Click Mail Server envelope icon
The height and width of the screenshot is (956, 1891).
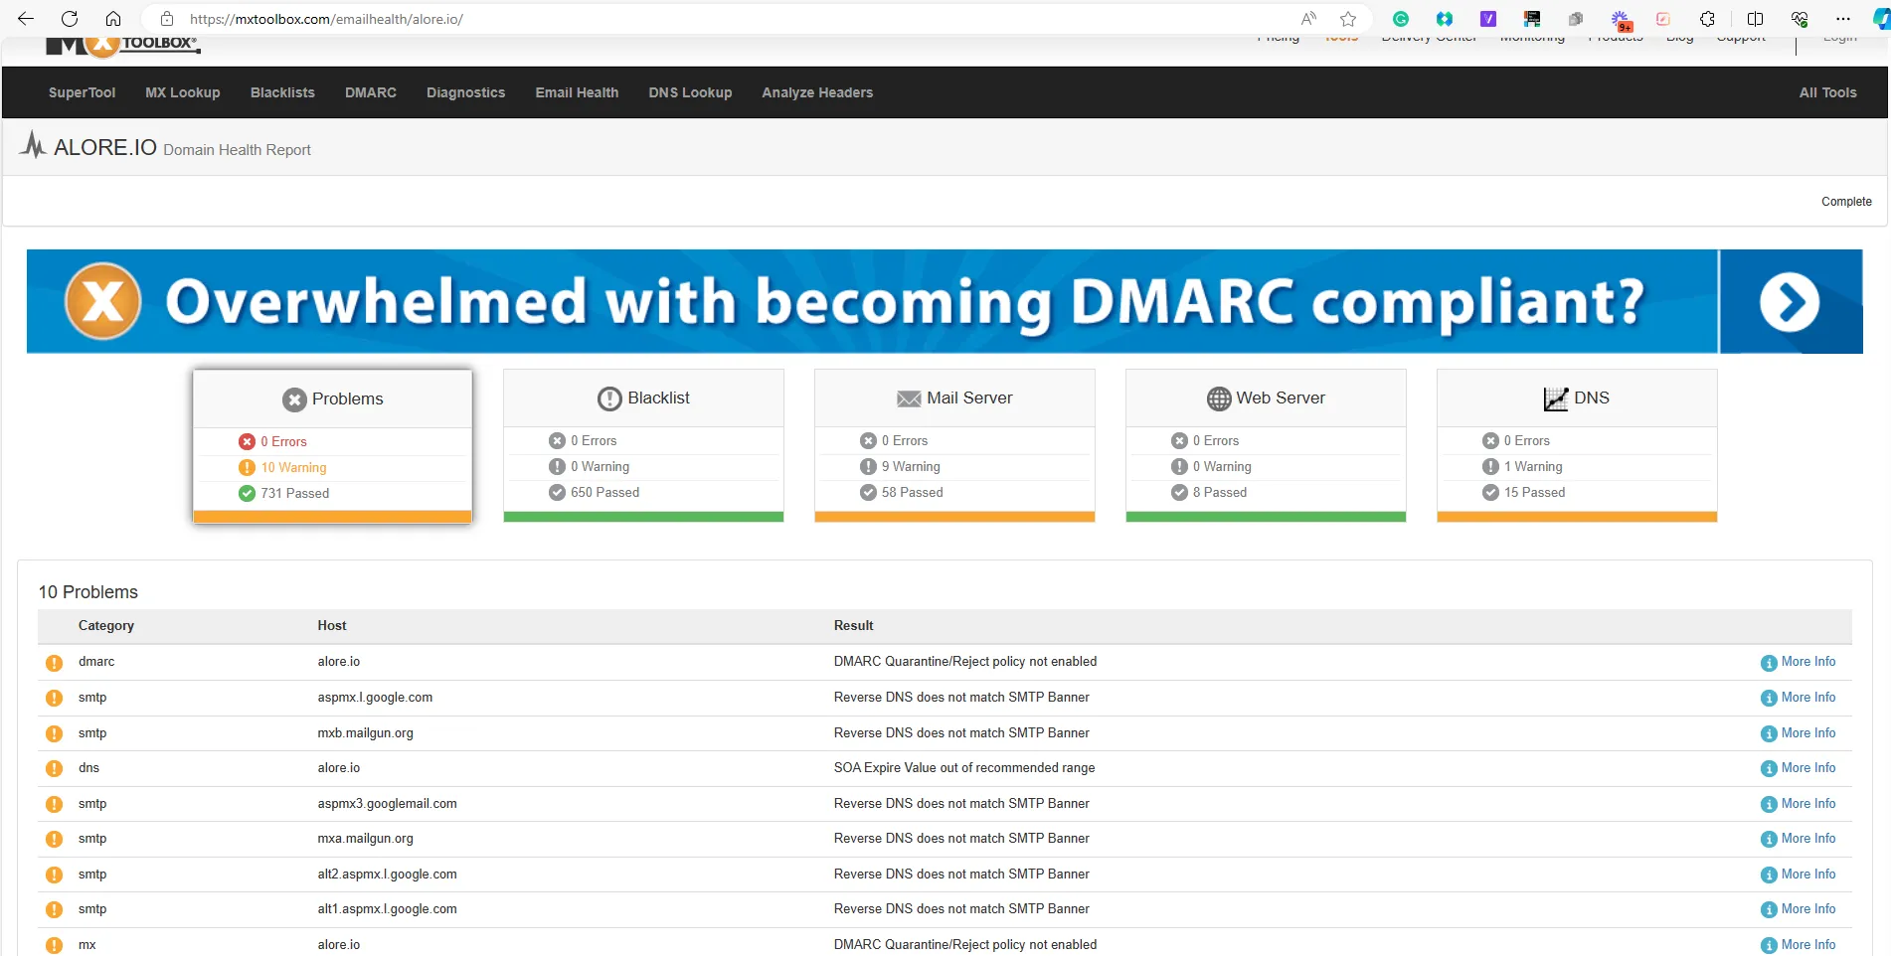[909, 398]
